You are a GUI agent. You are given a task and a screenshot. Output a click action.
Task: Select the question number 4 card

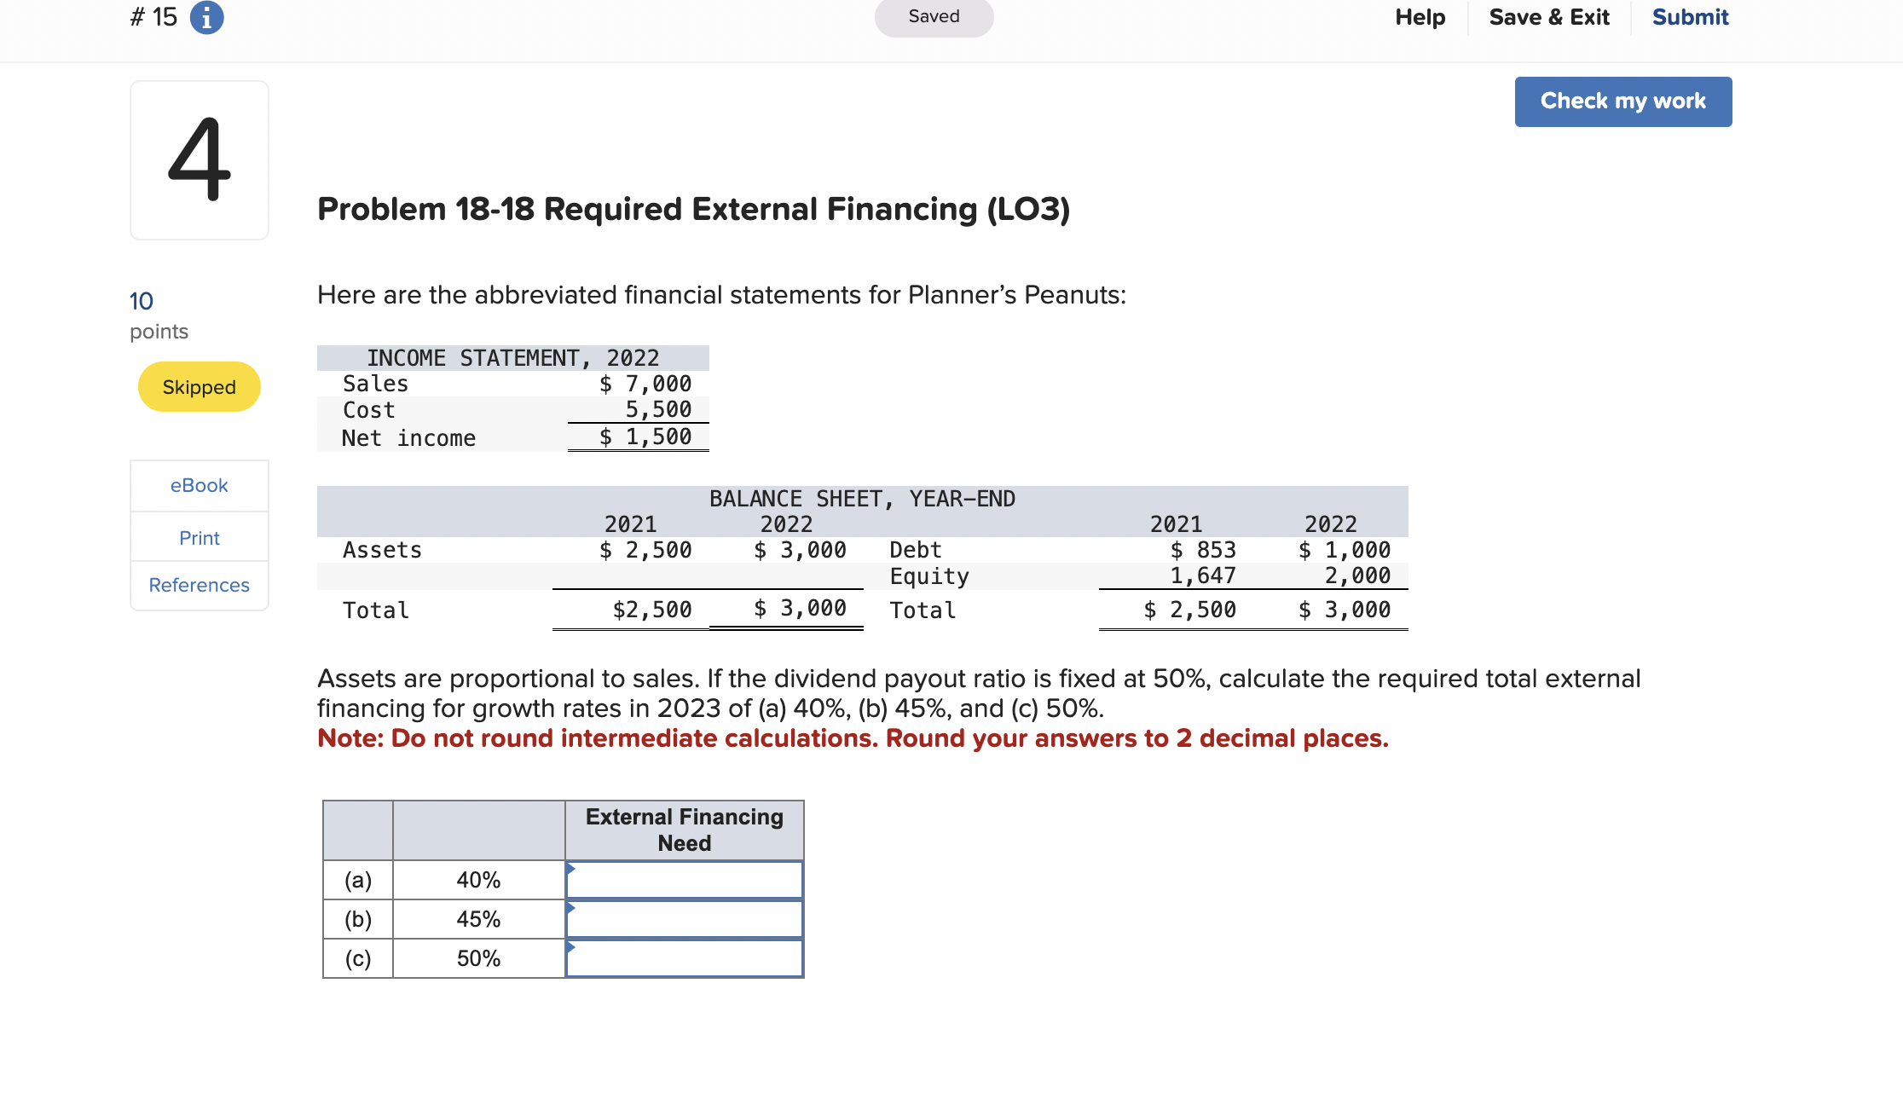click(x=199, y=159)
